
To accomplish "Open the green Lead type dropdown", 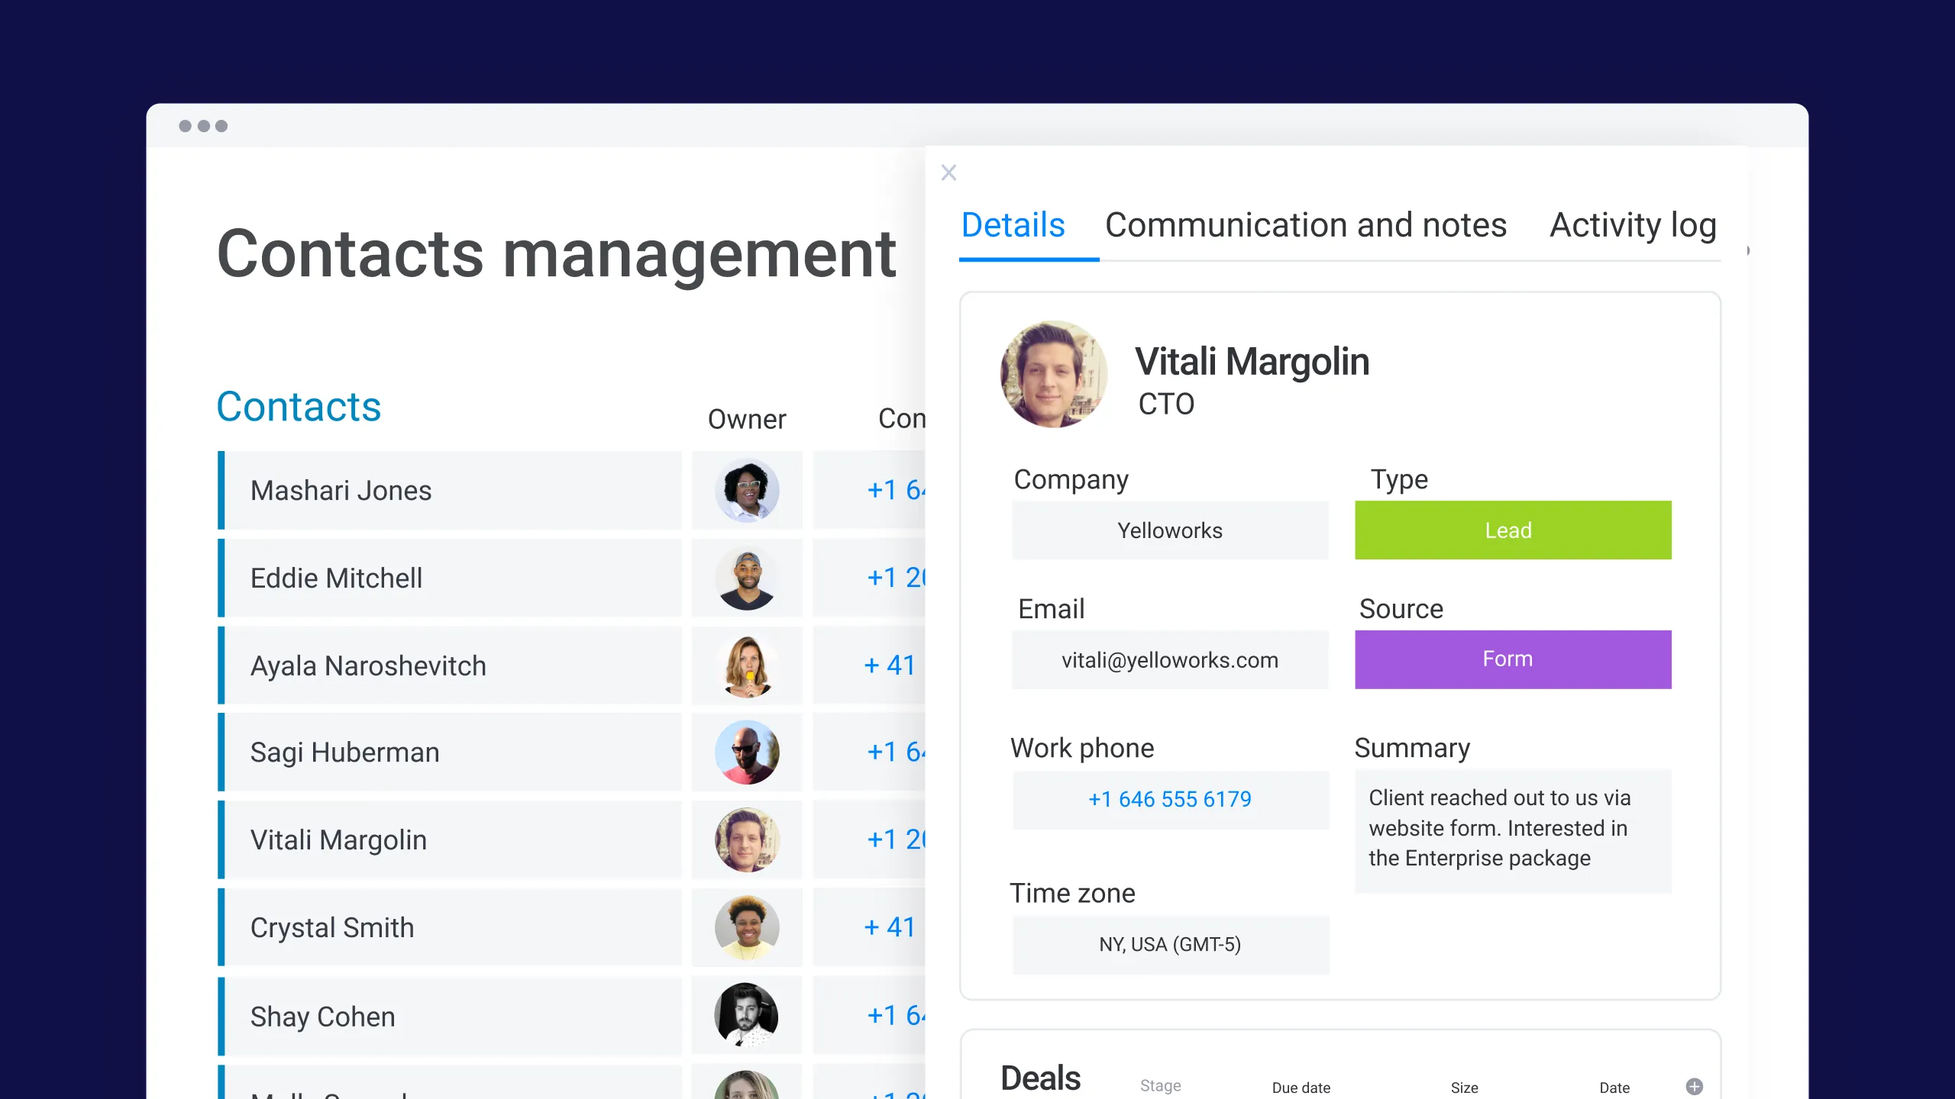I will 1512,530.
